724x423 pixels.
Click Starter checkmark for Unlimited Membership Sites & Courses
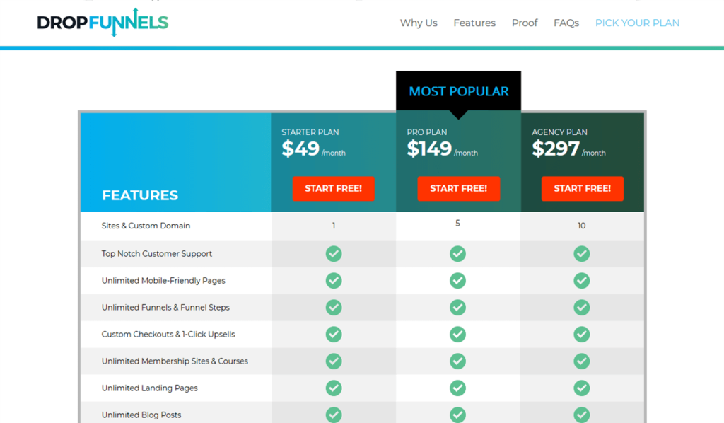(x=334, y=361)
